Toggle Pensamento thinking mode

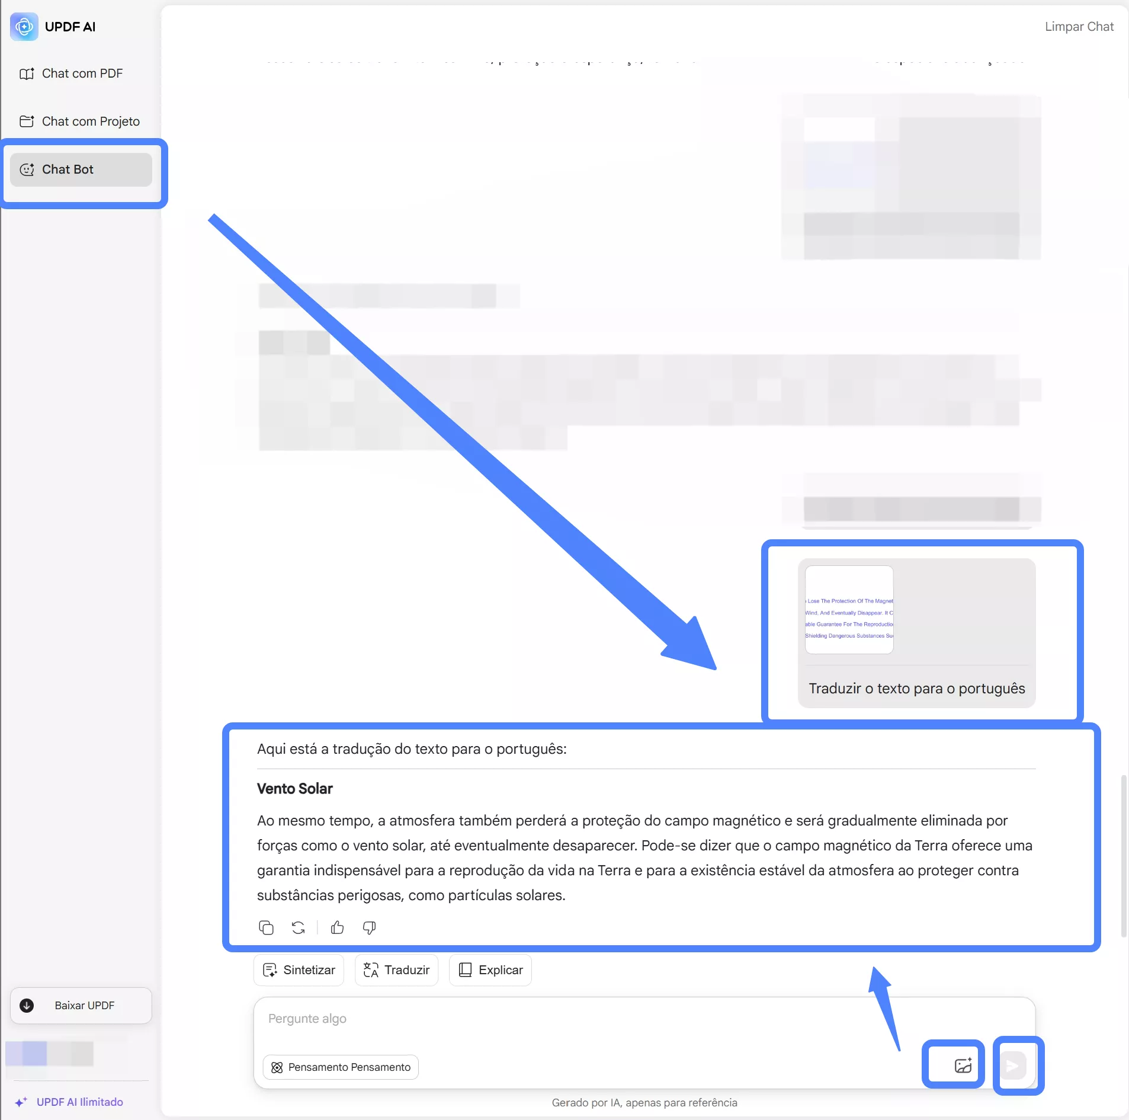click(340, 1067)
